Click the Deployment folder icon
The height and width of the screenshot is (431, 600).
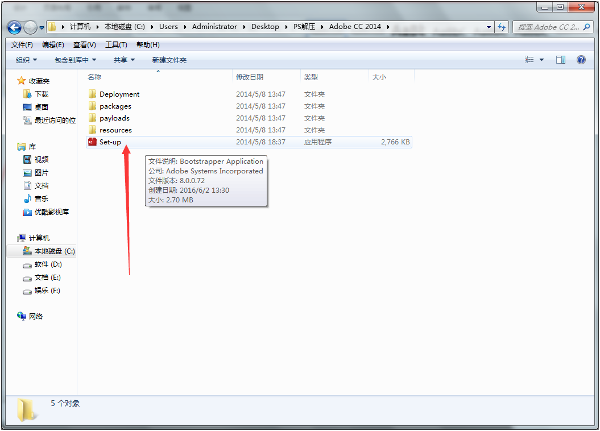click(x=92, y=94)
